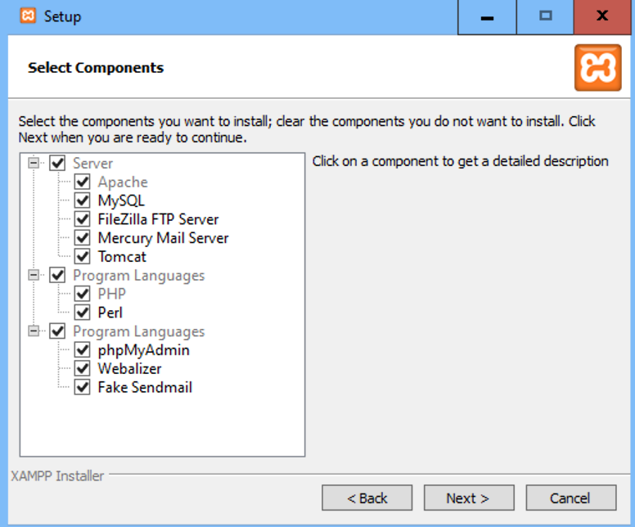Screen dimensions: 635x527
Task: Collapse the Server tree group
Action: pos(34,163)
